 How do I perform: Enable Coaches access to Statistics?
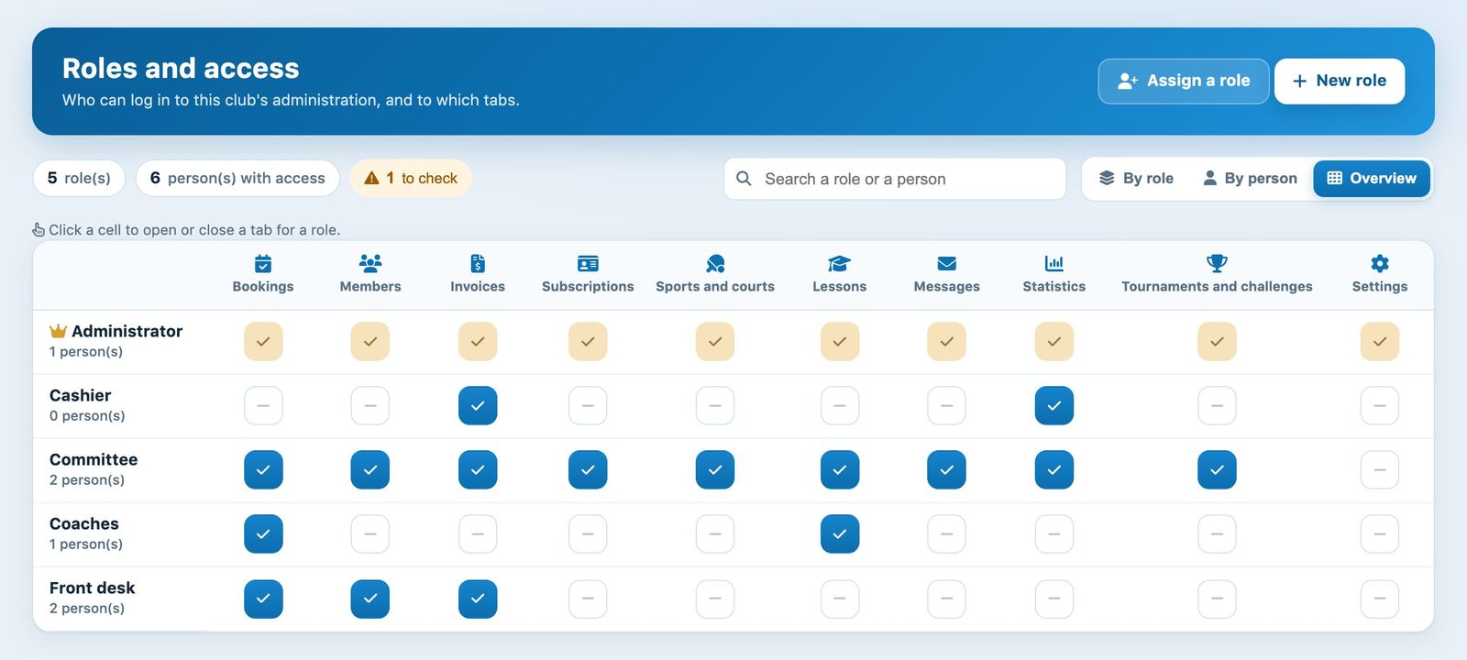tap(1054, 533)
